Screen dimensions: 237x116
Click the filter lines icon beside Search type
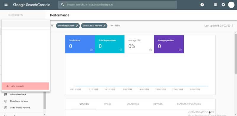(x=52, y=26)
